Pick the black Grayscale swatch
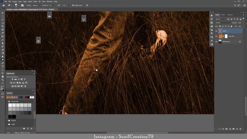Image resolution: width=247 pixels, height=139 pixels. coord(14,117)
